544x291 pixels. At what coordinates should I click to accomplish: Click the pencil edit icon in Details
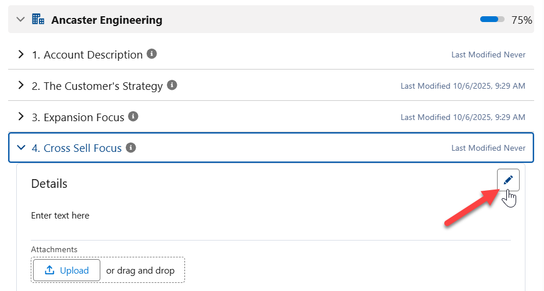(508, 180)
